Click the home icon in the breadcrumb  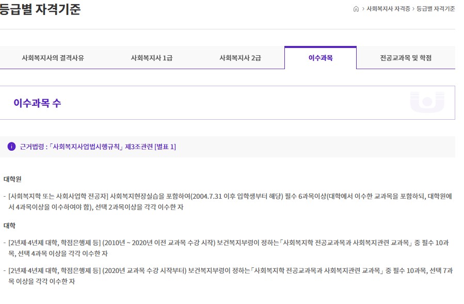357,9
